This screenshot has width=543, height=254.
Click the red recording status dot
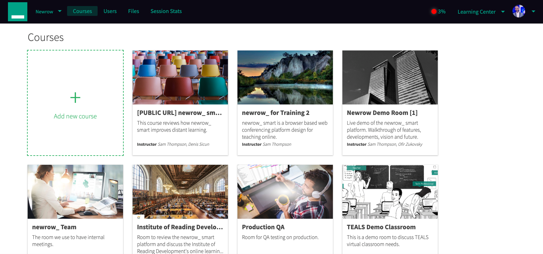(434, 11)
